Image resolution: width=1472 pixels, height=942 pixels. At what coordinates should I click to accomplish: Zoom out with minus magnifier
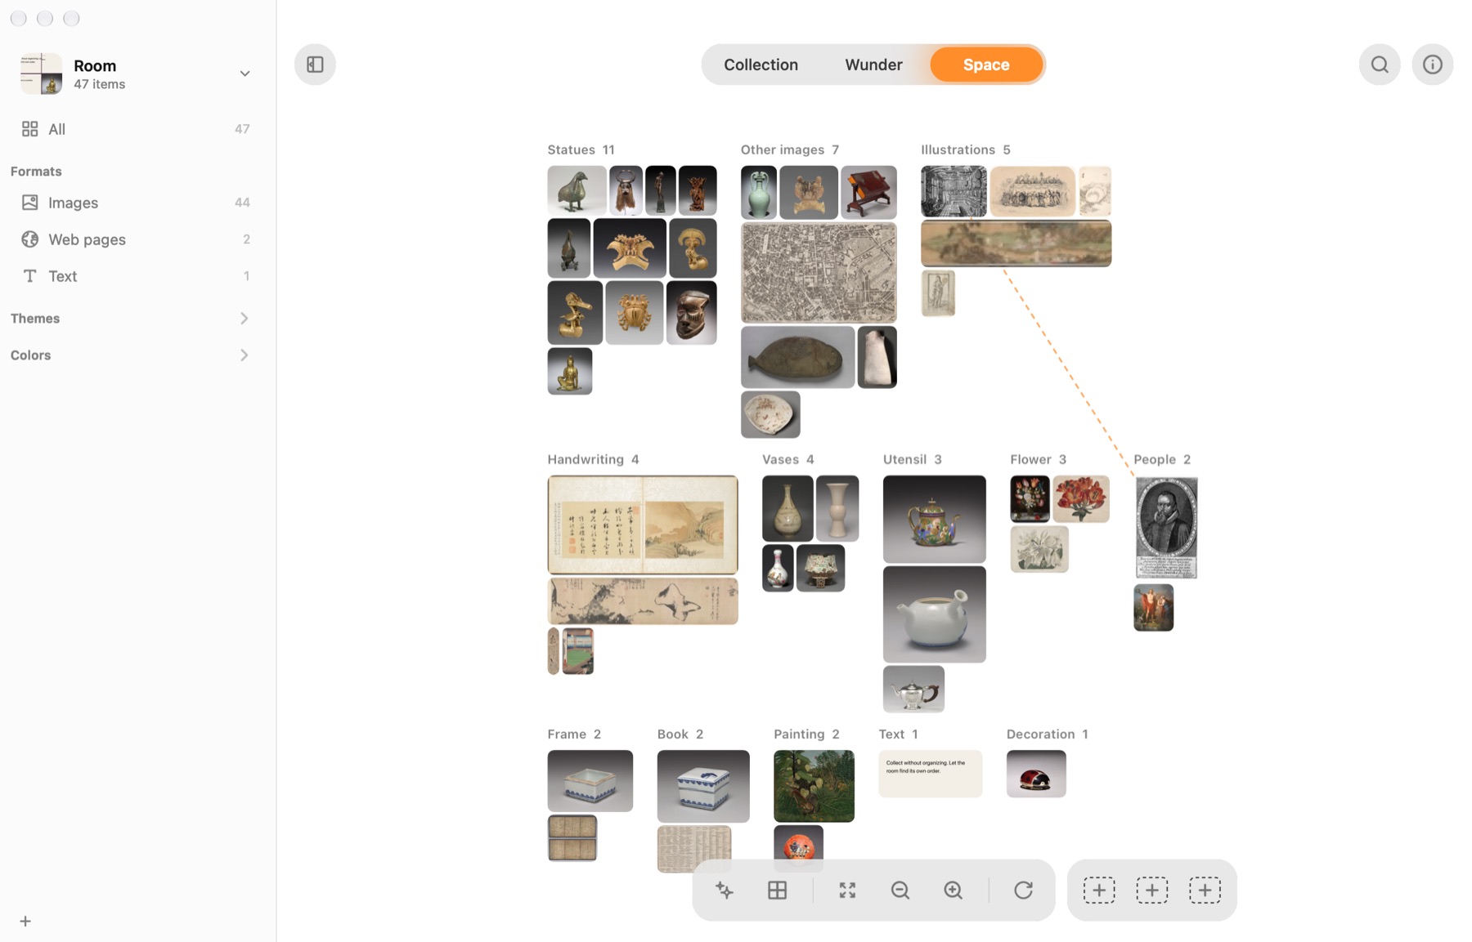900,890
